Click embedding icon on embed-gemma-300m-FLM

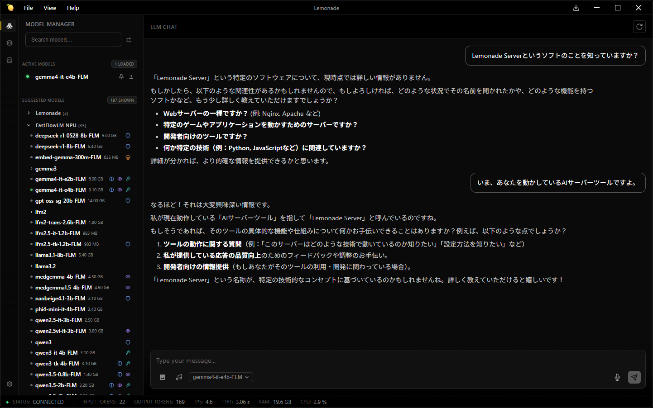(128, 157)
